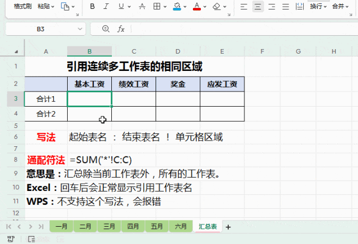Screen dimensions: 358x244
Task: Switch to the 二月 sheet tab
Action: [85, 226]
